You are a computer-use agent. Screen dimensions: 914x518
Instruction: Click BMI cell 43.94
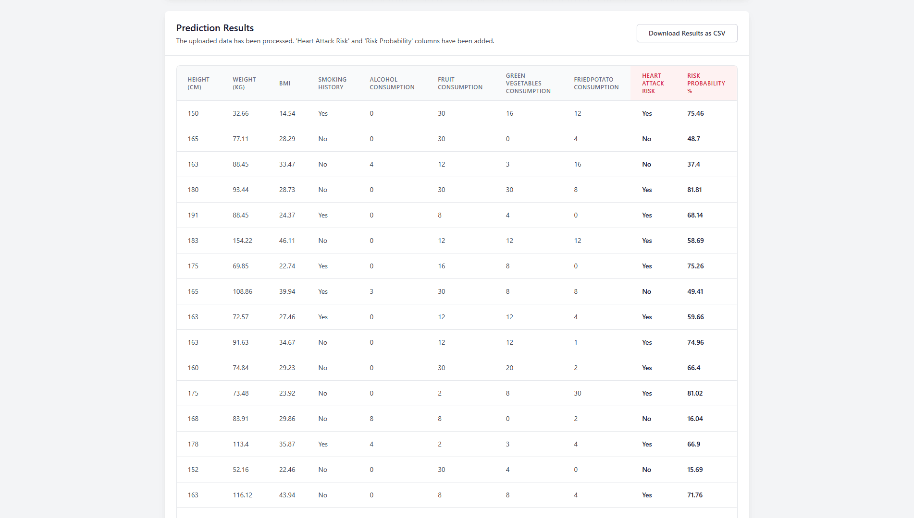click(287, 495)
